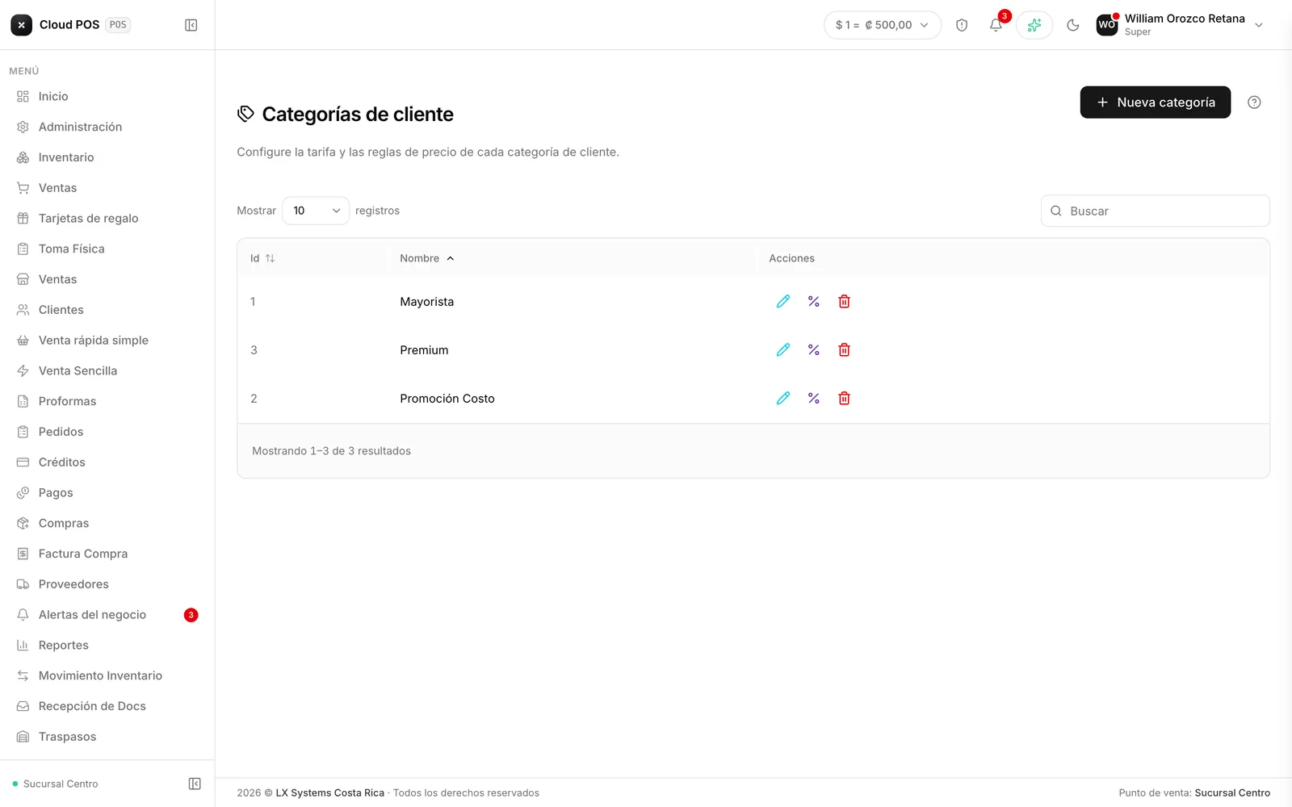Expand William Orozco Retana user menu

[x=1180, y=25]
